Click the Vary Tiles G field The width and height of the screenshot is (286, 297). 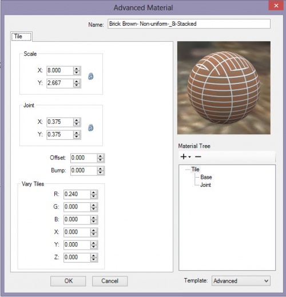pos(77,207)
